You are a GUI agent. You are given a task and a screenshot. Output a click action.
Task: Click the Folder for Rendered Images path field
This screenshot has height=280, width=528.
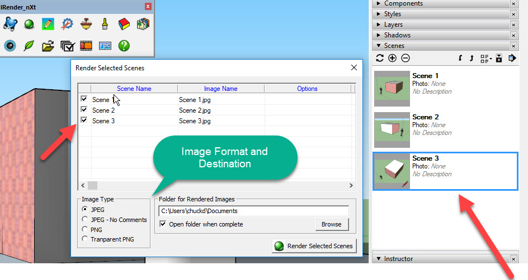click(x=253, y=211)
